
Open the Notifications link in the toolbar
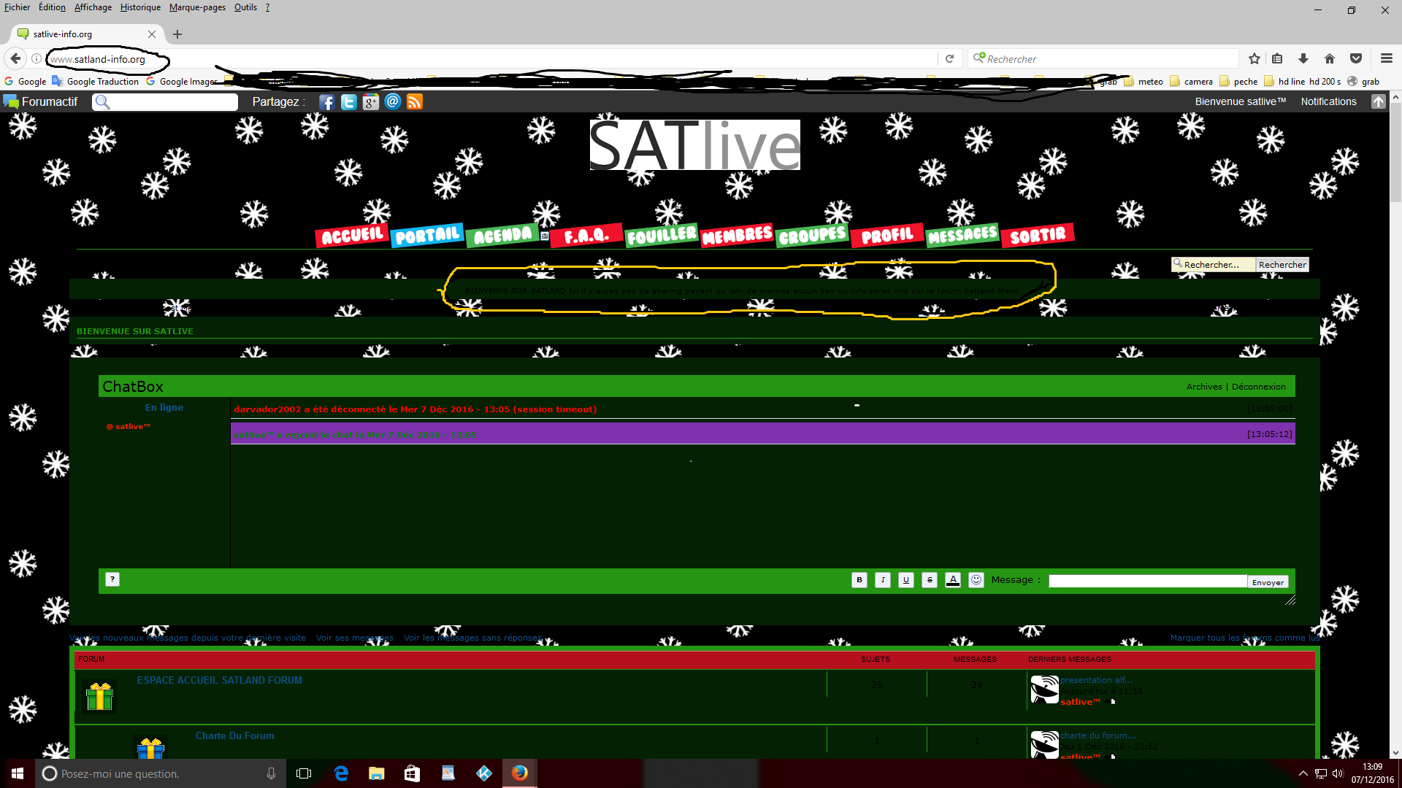[1328, 102]
